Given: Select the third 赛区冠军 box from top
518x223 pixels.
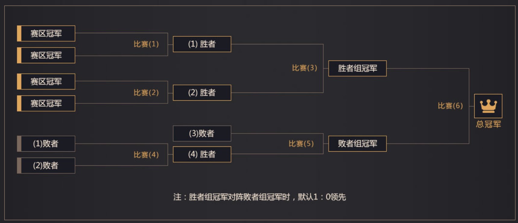Looking at the screenshot, I should [x=46, y=82].
